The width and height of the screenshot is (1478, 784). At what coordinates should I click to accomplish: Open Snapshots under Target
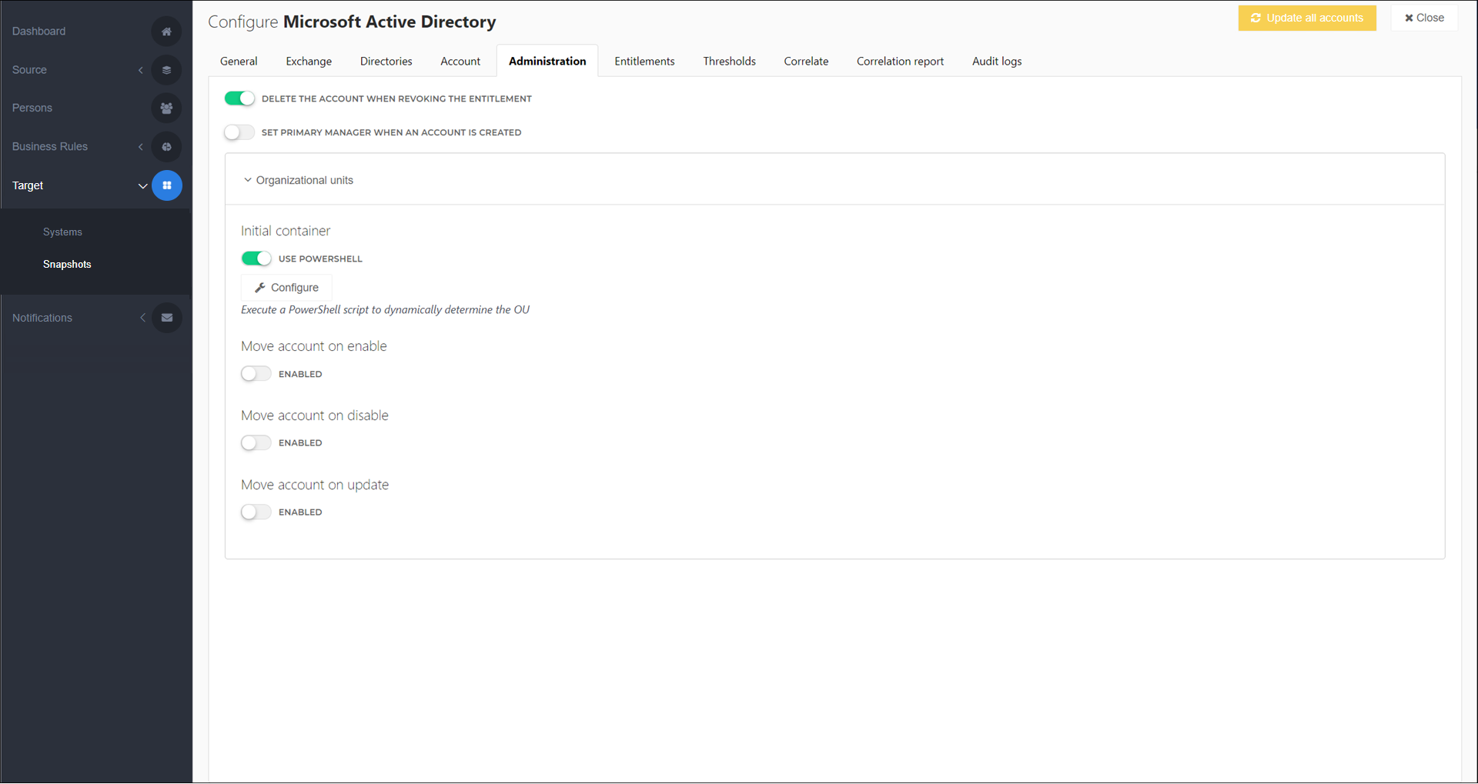tap(67, 265)
